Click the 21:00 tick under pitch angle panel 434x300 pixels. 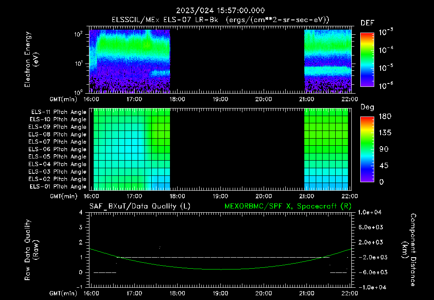[307, 196]
